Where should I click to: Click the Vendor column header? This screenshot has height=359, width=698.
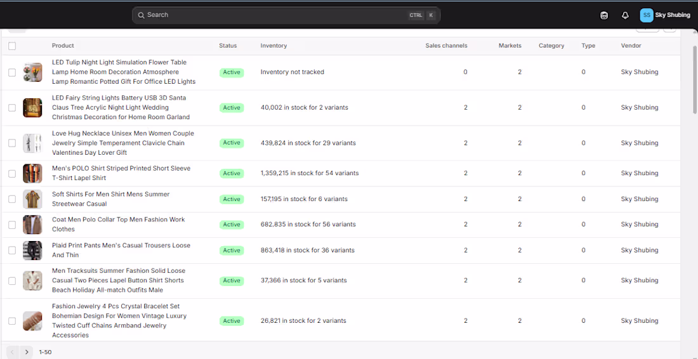(x=631, y=46)
